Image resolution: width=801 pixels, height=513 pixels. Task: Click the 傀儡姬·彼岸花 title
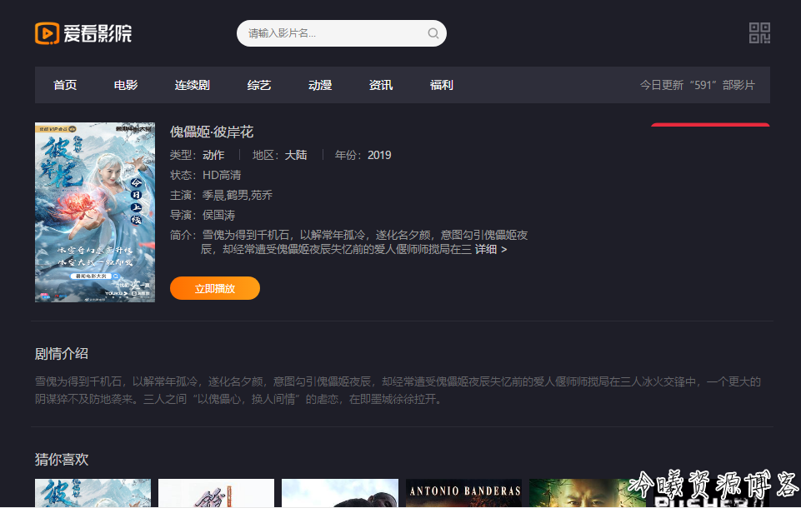(x=212, y=132)
